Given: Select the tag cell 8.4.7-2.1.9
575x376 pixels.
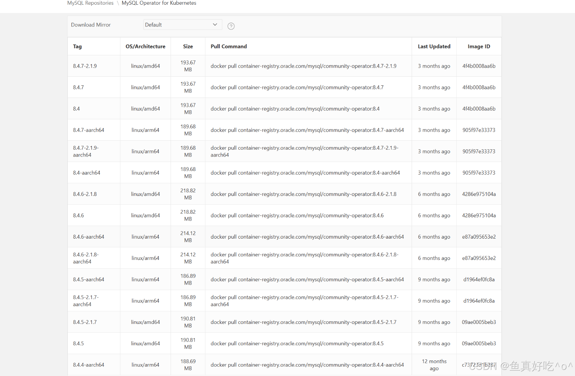Looking at the screenshot, I should coord(85,66).
